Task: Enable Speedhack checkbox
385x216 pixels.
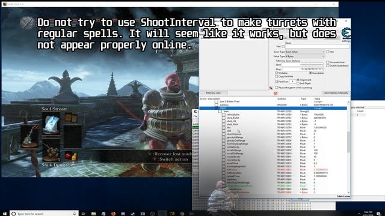Action: click(x=327, y=65)
